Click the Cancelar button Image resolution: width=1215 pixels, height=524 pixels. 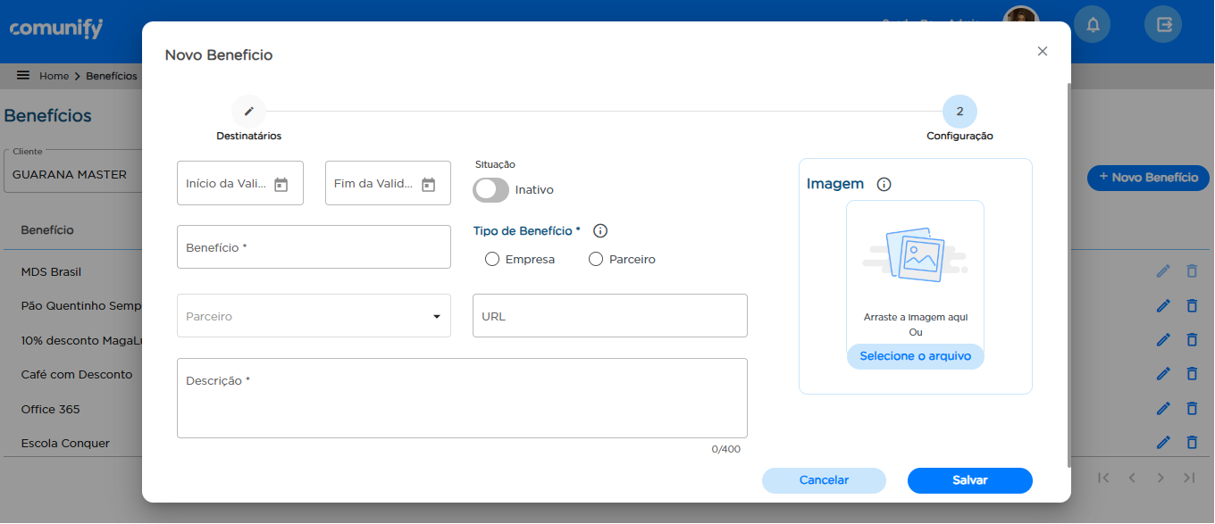point(824,480)
